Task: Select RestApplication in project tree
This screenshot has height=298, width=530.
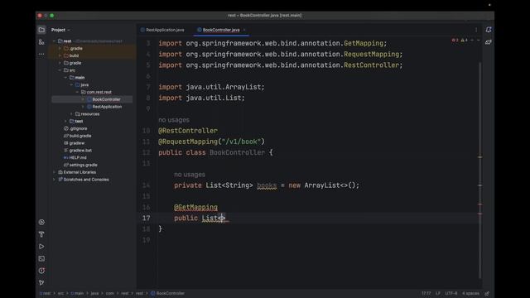Action: 107,107
